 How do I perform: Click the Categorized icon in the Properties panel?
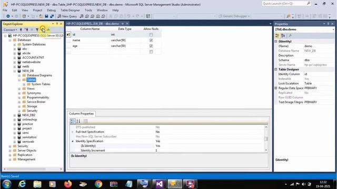[277, 36]
